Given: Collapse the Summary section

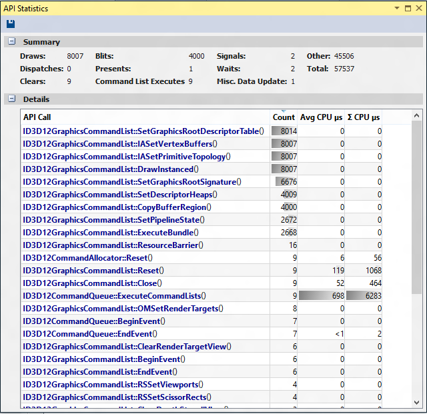Looking at the screenshot, I should pos(12,42).
